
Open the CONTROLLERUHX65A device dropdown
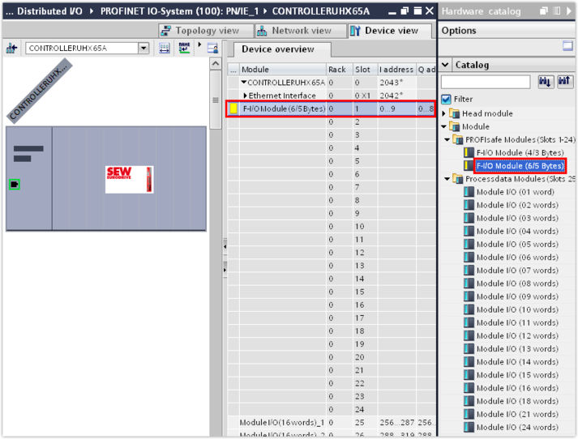[143, 49]
